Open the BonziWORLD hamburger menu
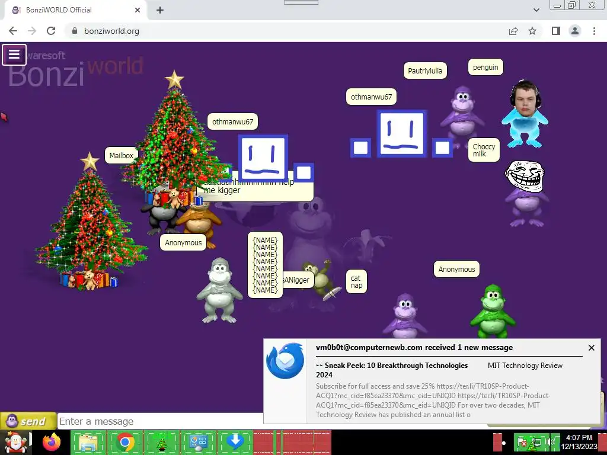The height and width of the screenshot is (455, 607). (x=14, y=55)
